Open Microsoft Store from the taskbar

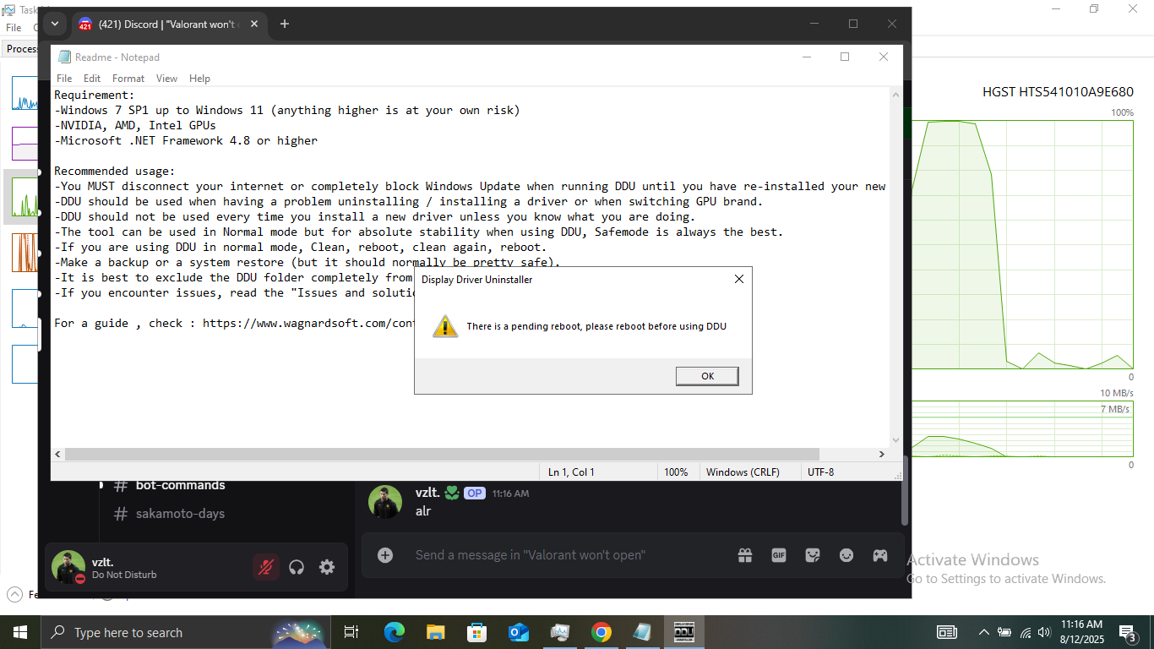(477, 632)
